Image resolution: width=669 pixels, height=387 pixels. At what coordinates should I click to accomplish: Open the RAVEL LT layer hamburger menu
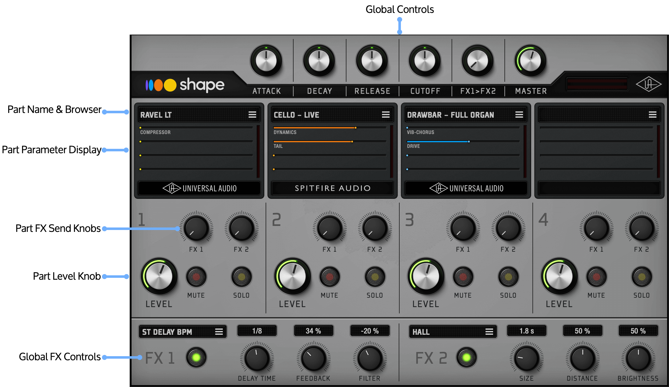[252, 115]
